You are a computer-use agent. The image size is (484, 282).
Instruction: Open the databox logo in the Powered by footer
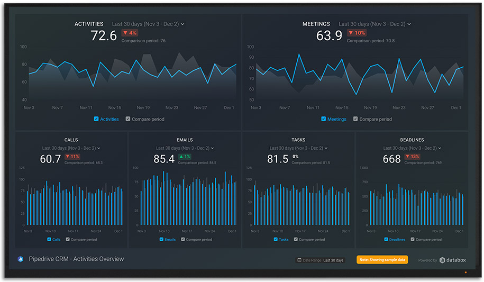[452, 260]
